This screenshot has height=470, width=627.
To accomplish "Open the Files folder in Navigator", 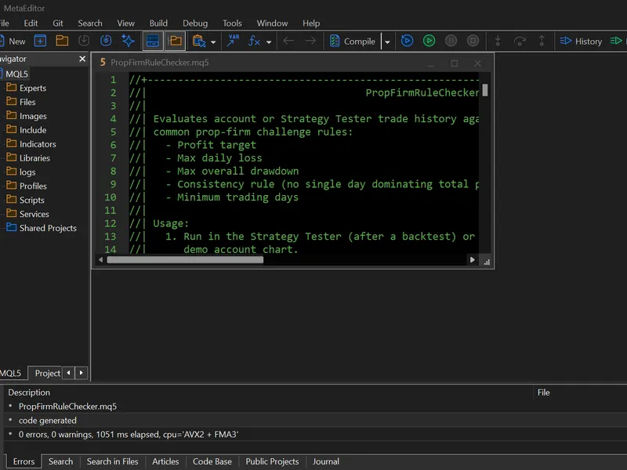I will 27,102.
